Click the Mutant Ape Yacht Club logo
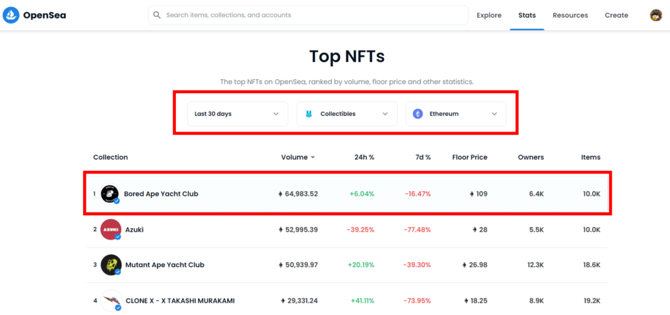Viewport: 670px width, 315px height. (x=111, y=265)
